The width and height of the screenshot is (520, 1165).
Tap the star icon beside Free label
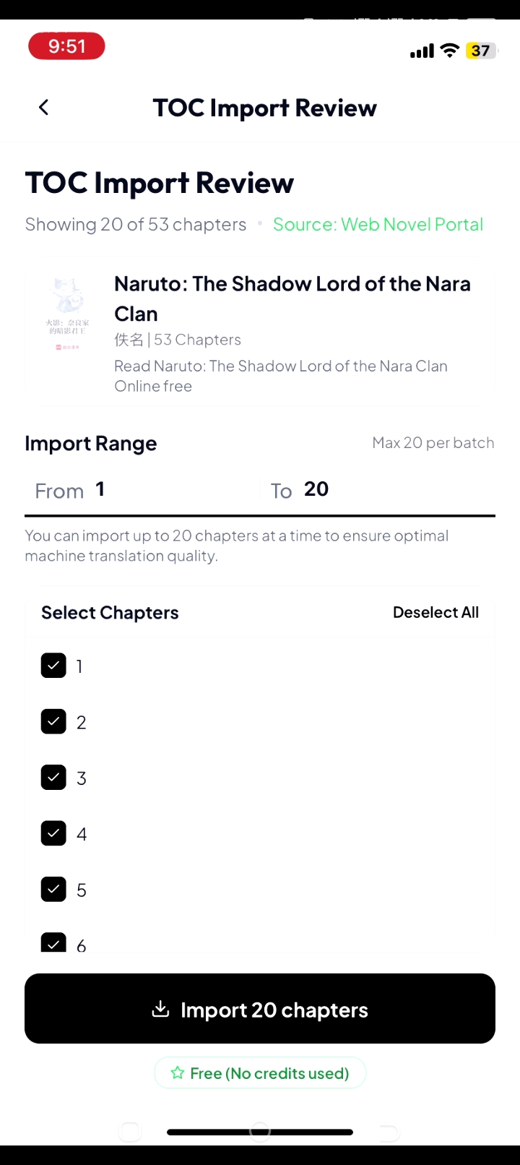click(x=177, y=1073)
